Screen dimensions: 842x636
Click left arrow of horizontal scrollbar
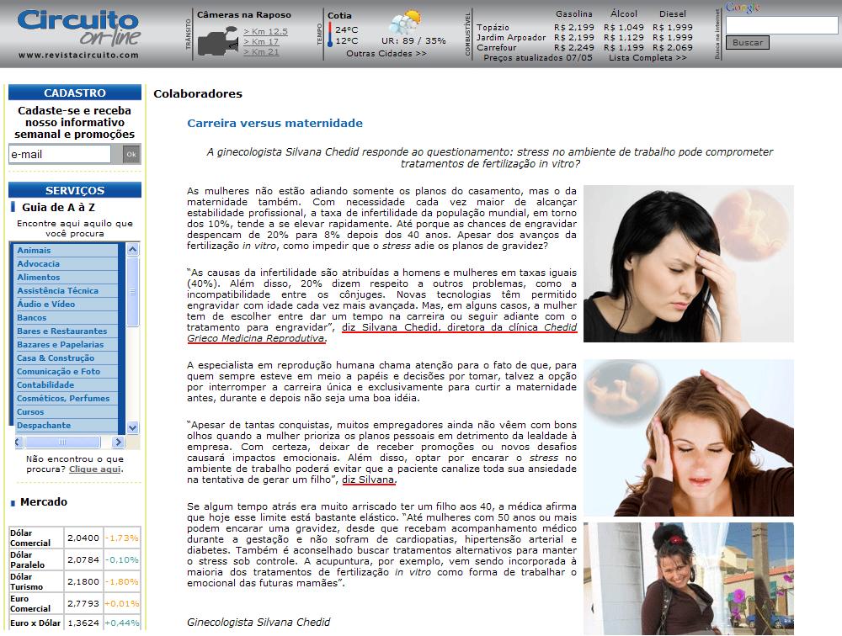21,442
